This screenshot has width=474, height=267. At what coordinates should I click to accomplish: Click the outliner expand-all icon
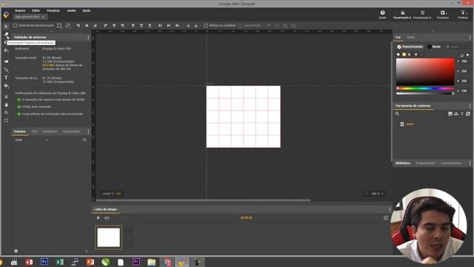coord(468,113)
